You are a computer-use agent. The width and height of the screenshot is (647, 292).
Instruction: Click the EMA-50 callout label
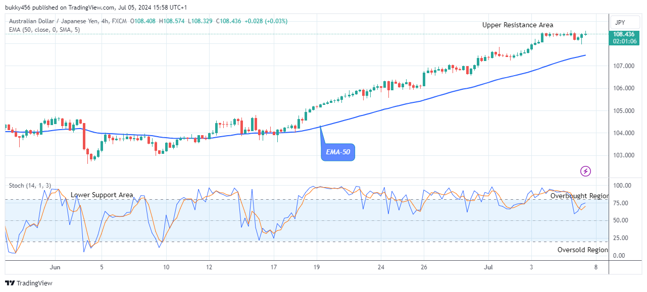point(338,152)
